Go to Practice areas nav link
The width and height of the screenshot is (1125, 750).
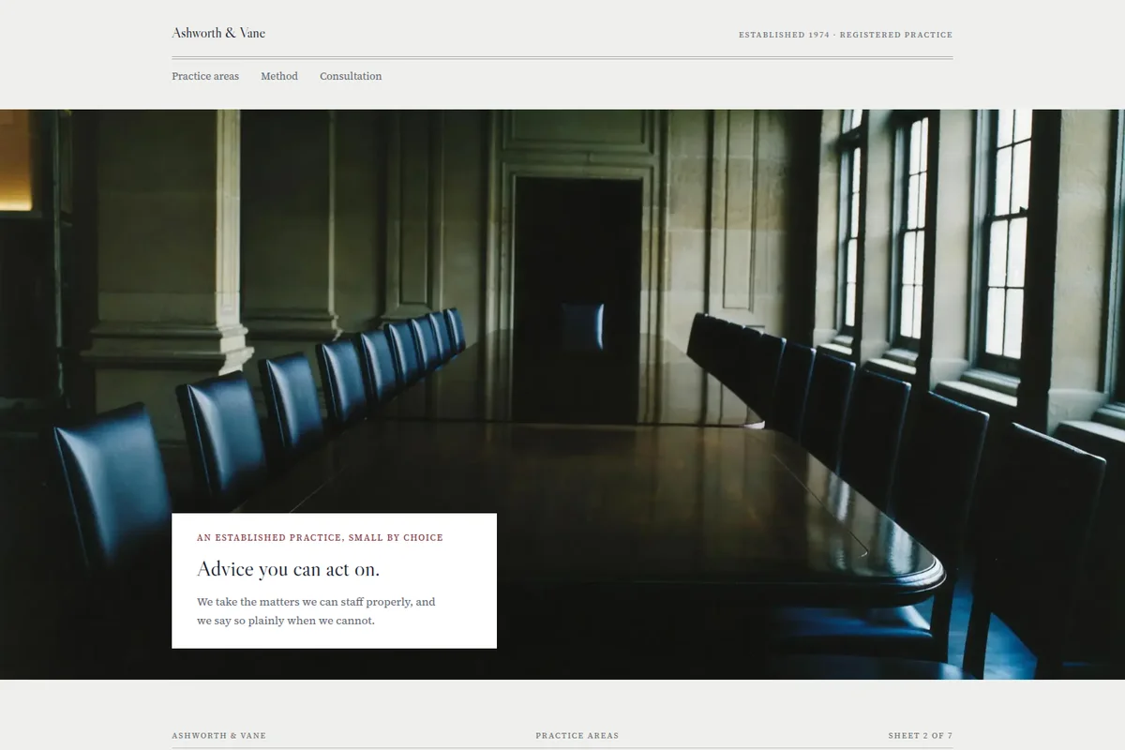pyautogui.click(x=205, y=76)
